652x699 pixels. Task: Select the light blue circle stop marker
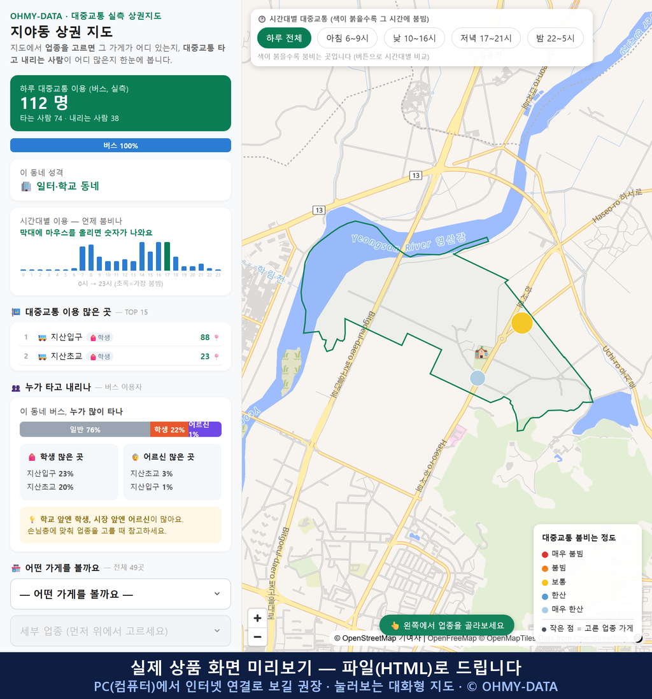pyautogui.click(x=478, y=378)
